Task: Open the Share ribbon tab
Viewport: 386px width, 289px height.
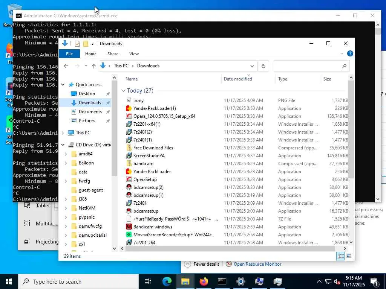Action: [x=113, y=54]
